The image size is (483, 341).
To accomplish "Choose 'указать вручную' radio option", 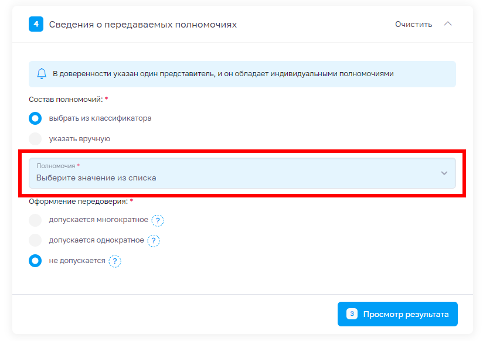I will (36, 139).
